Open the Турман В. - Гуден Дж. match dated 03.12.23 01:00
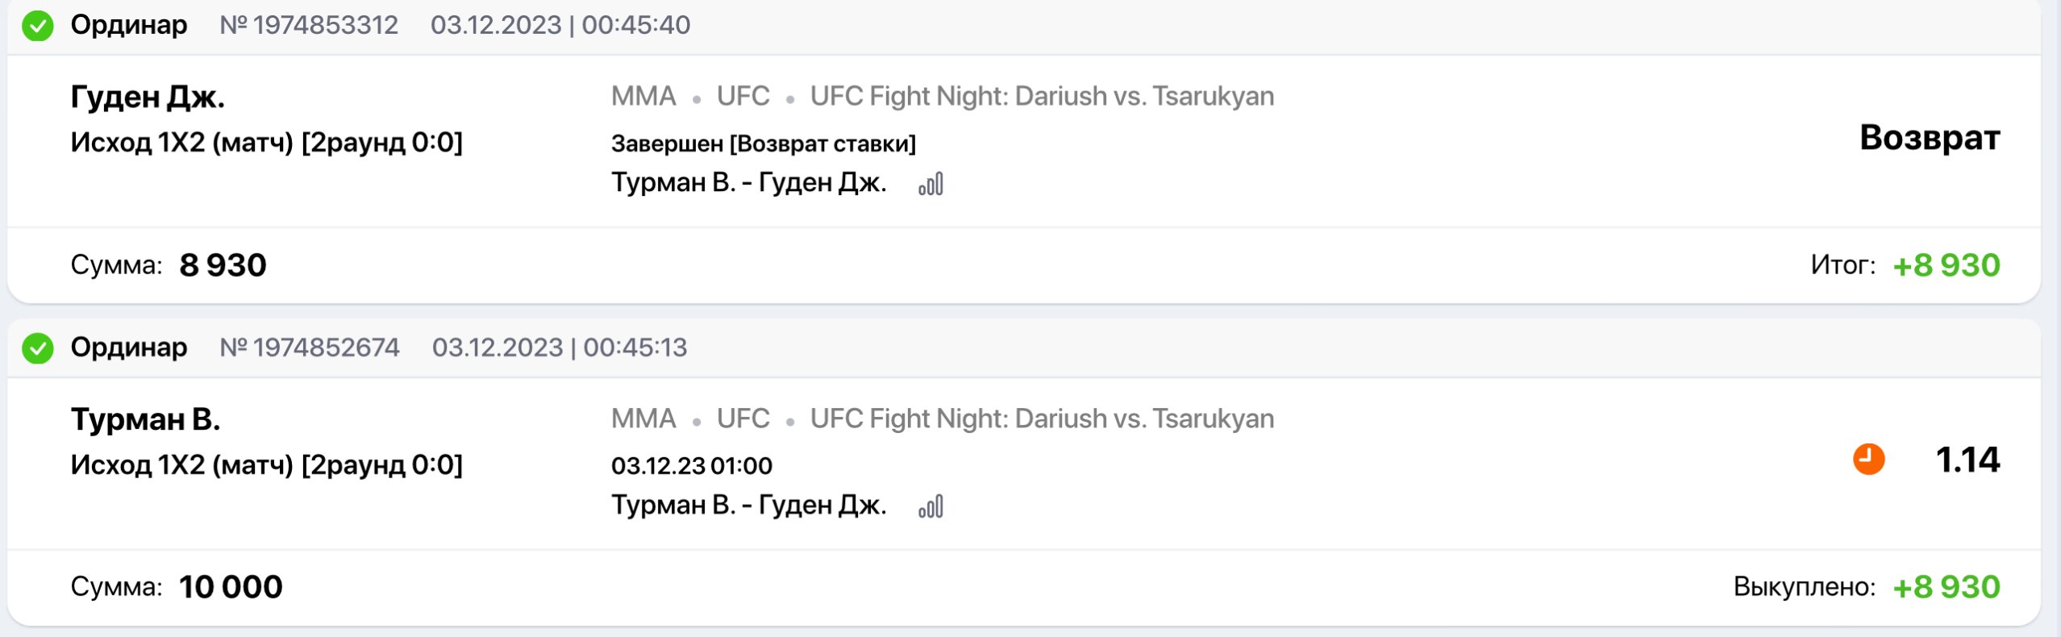This screenshot has width=2061, height=637. click(748, 506)
